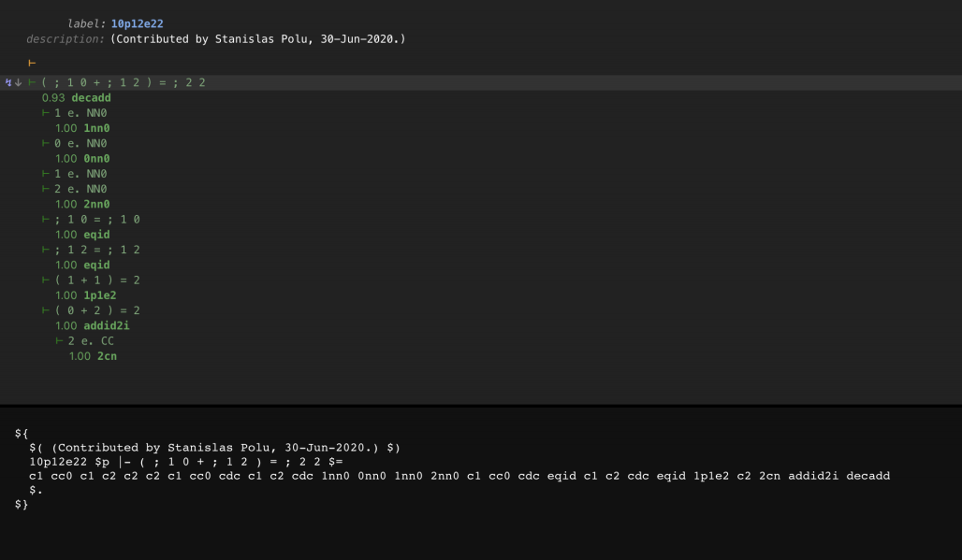Click turnstile beside '( 1 + 1 ) = 2'
The height and width of the screenshot is (560, 962).
click(46, 280)
